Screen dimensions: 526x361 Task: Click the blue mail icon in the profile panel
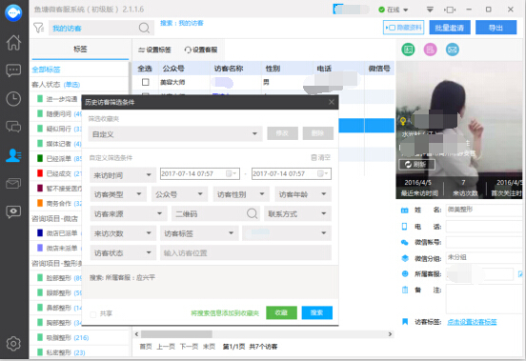click(453, 50)
